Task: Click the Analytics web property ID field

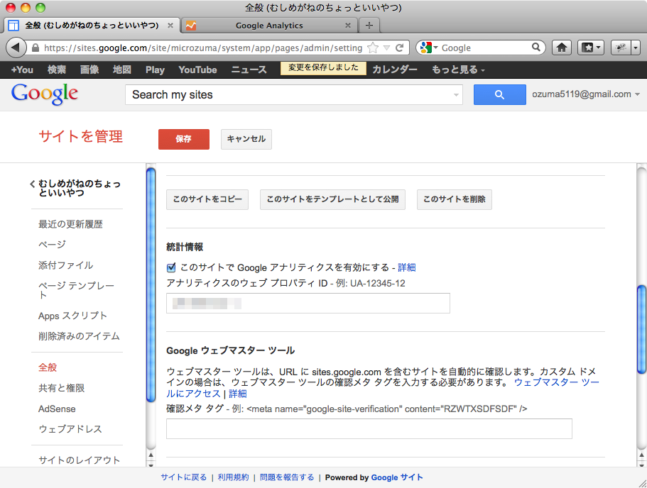Action: pos(308,304)
